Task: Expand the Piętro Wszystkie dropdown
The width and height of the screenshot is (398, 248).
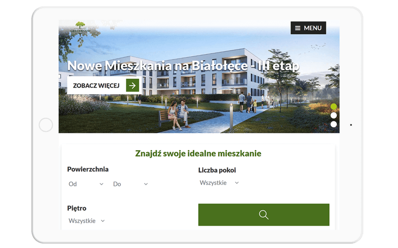Action: point(87,221)
